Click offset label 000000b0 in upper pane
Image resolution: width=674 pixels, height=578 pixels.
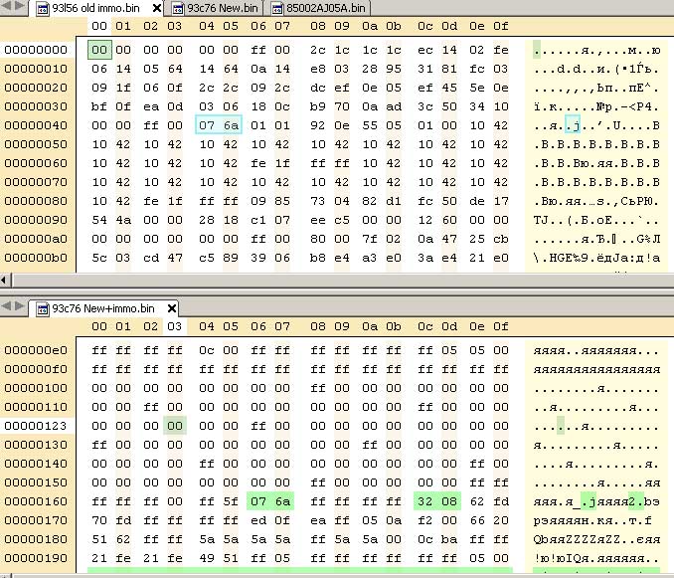(36, 258)
